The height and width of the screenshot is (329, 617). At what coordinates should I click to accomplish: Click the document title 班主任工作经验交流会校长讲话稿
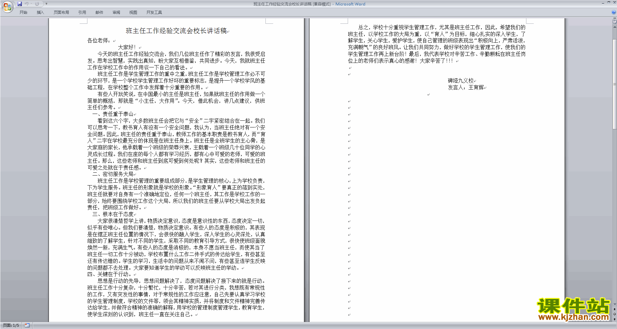coord(176,31)
